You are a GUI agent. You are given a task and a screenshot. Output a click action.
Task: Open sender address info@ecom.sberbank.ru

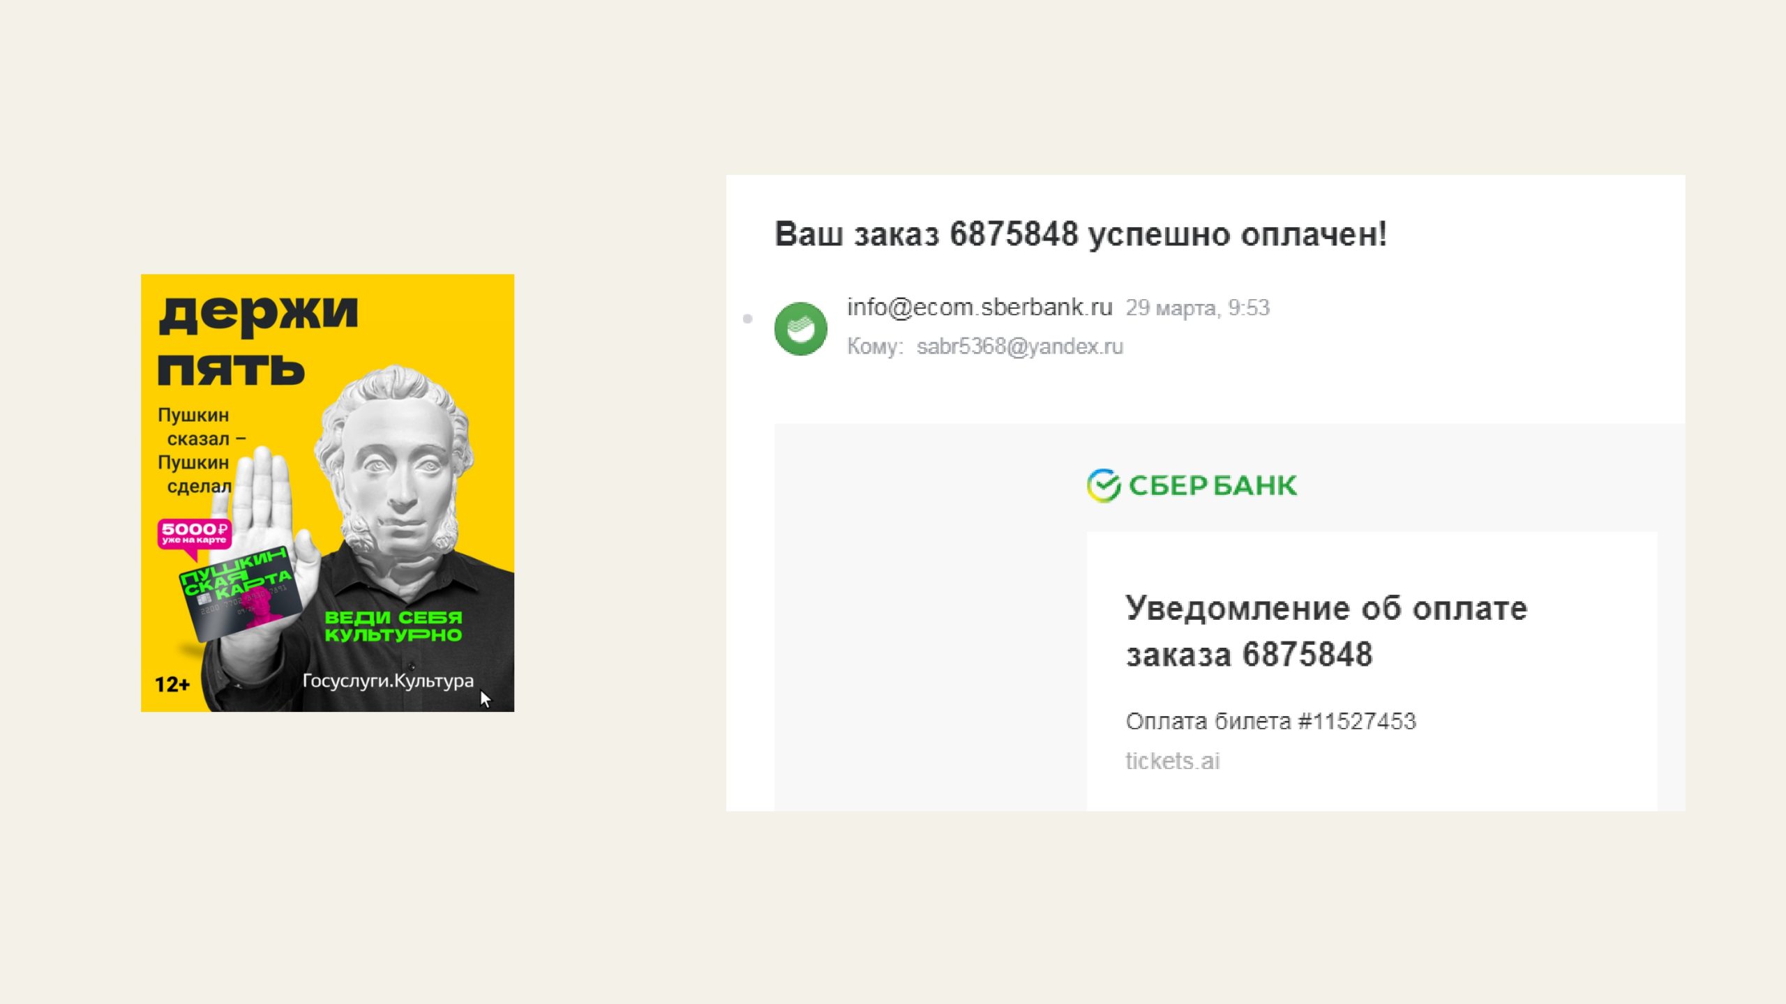980,307
